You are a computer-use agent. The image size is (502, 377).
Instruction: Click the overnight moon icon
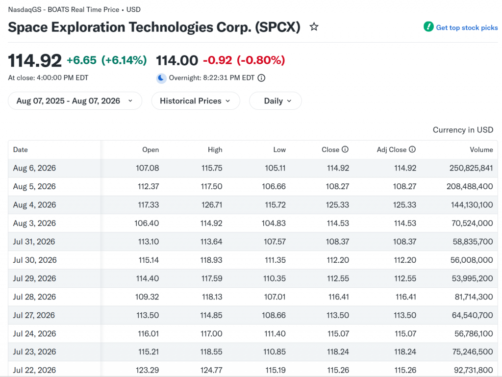(161, 78)
